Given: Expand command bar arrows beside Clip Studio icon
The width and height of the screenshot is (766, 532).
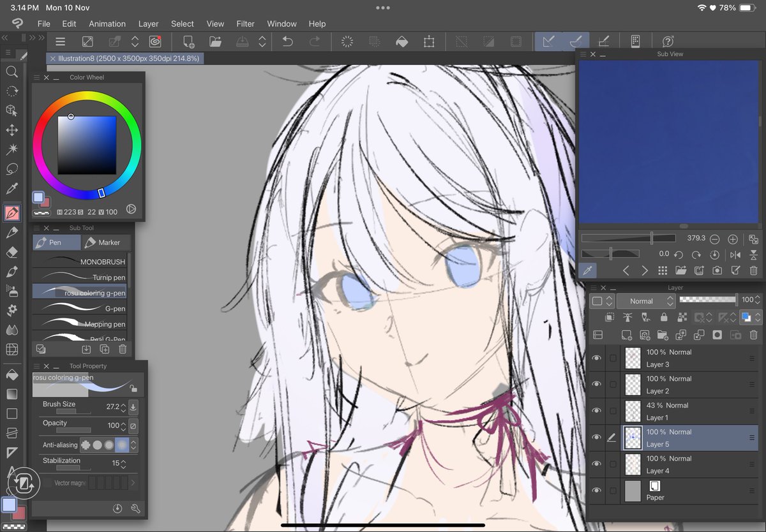Looking at the screenshot, I should click(135, 41).
